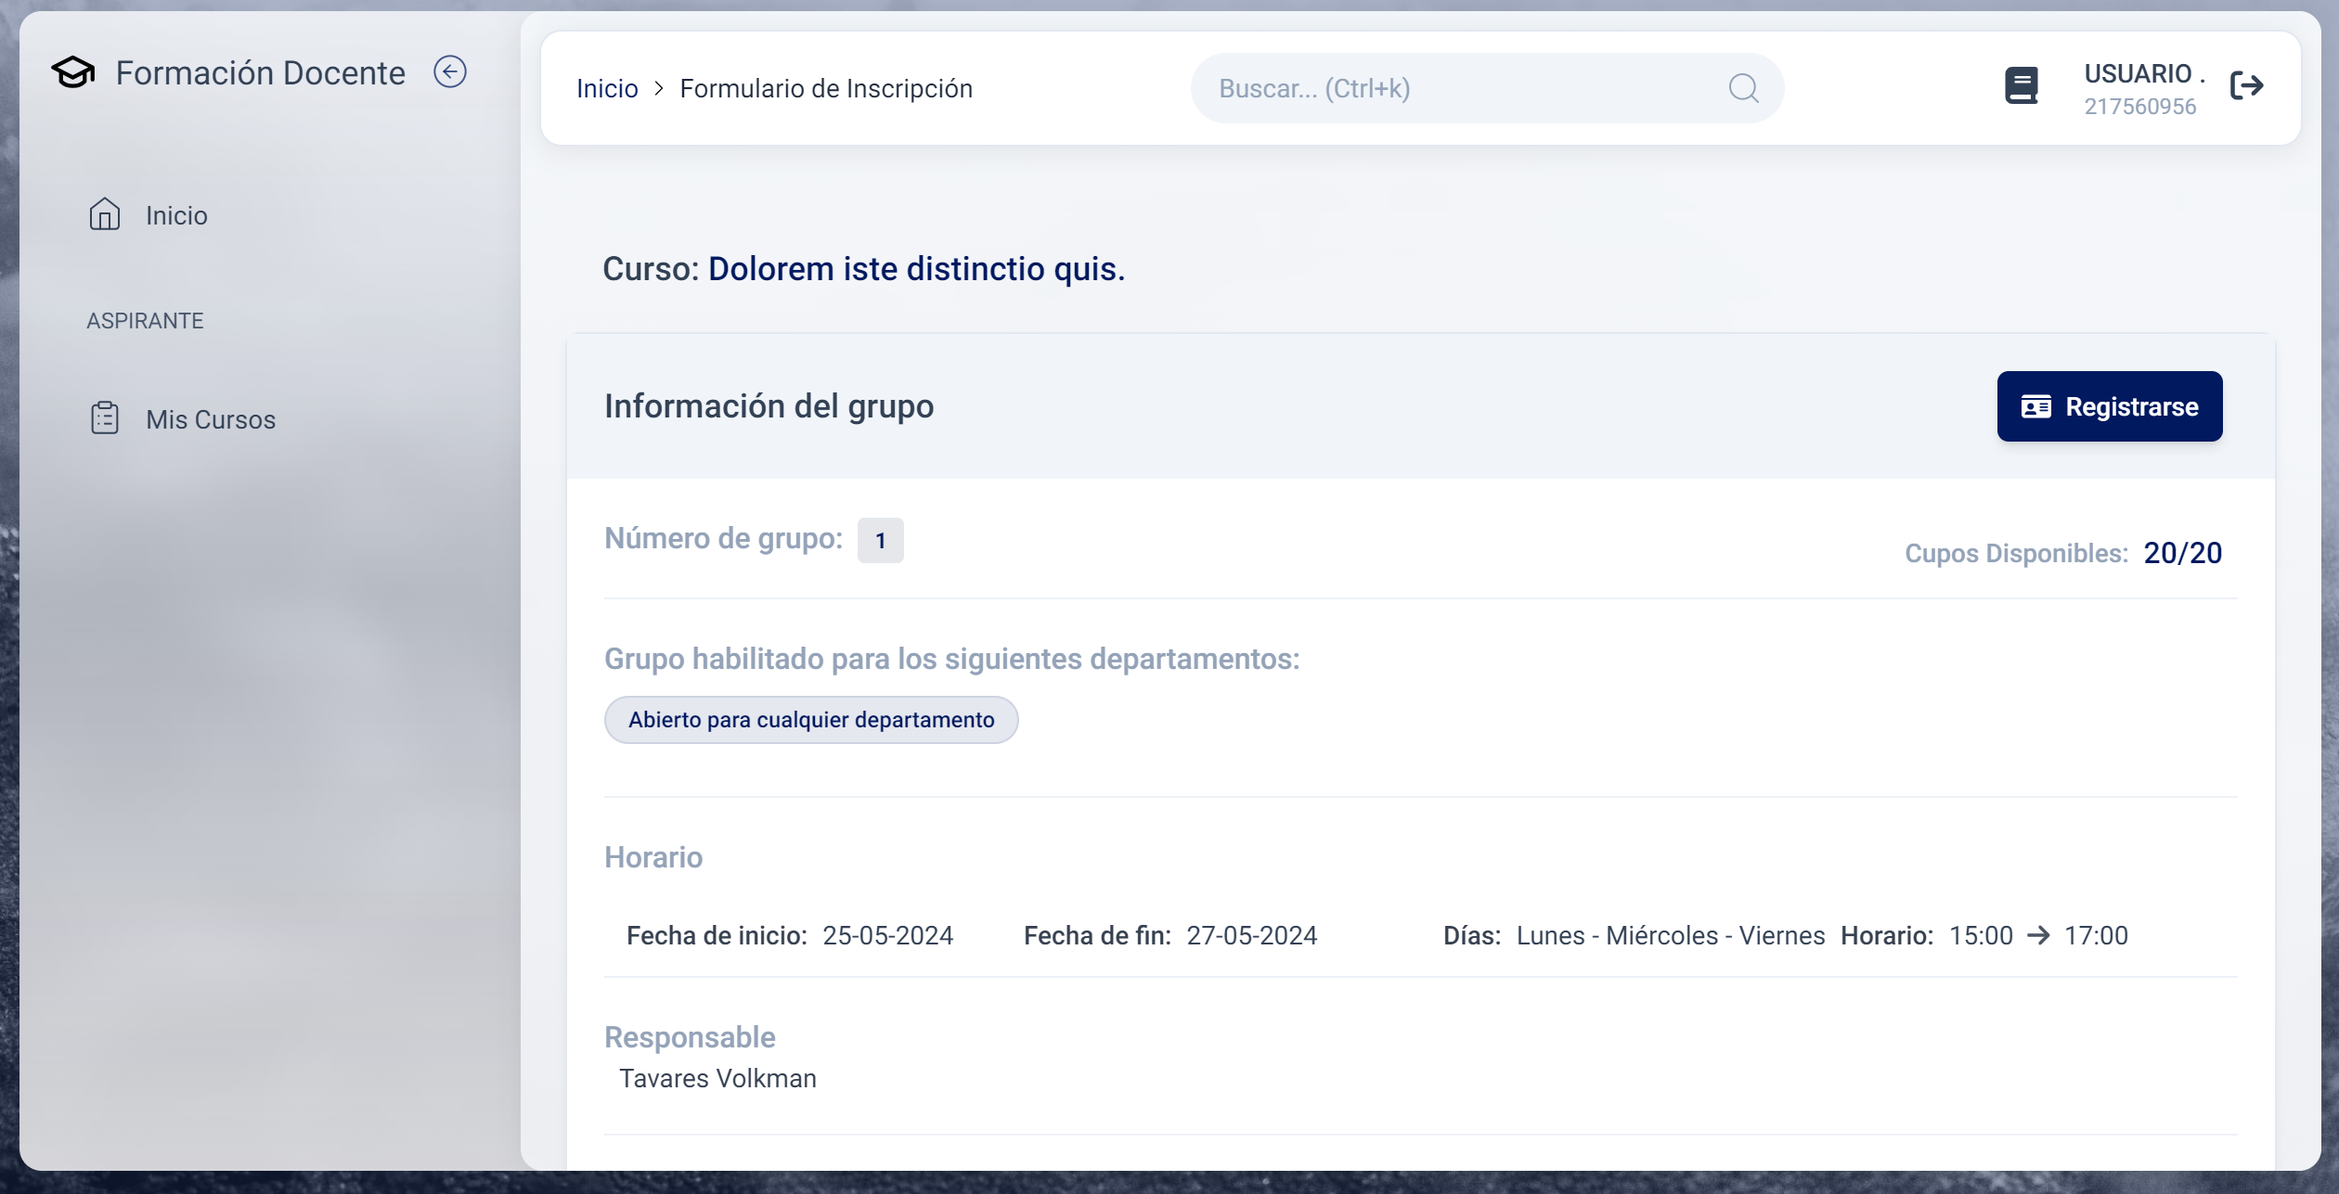The image size is (2339, 1194).
Task: Click the graduation cap logo icon
Action: pyautogui.click(x=73, y=72)
